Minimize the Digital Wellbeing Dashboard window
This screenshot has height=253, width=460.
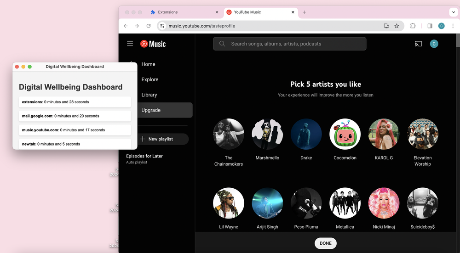(x=23, y=67)
